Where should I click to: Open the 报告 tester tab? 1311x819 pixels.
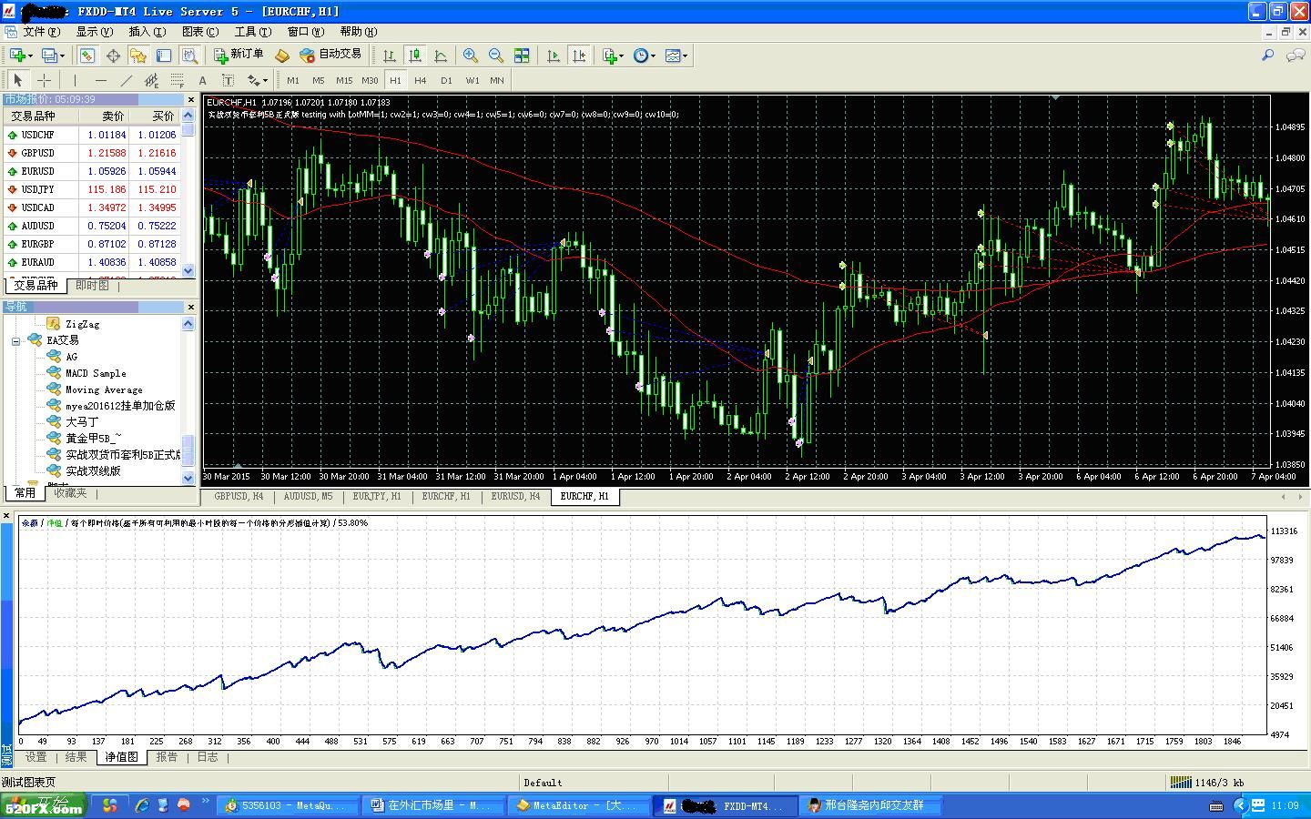[167, 757]
